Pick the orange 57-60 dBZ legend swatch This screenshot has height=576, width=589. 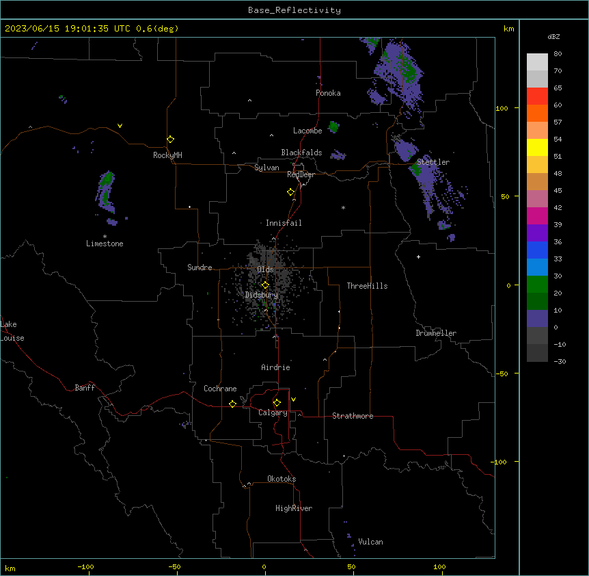[537, 113]
